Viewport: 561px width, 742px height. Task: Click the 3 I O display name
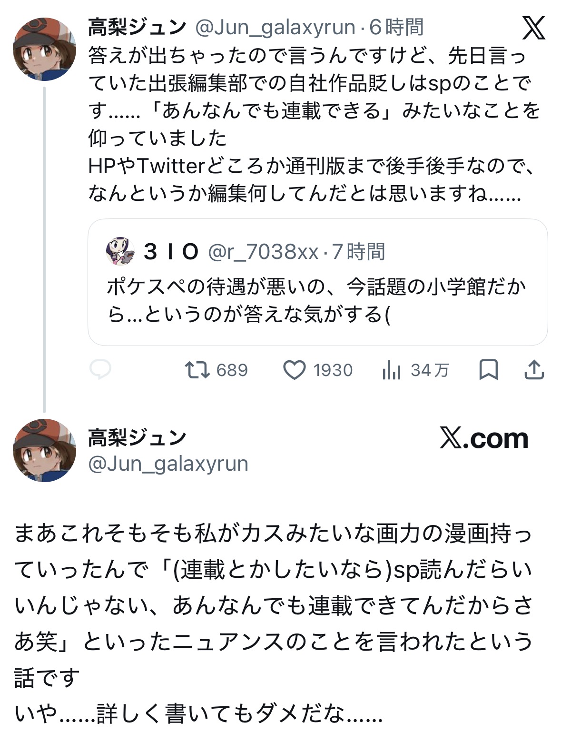[x=171, y=251]
